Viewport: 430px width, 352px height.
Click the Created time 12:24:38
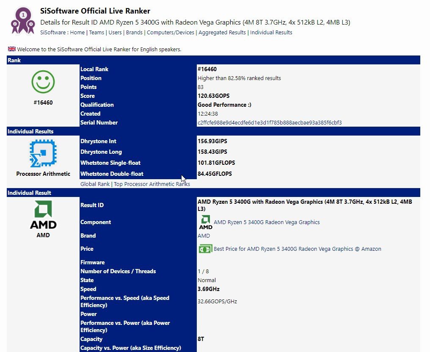tap(208, 114)
